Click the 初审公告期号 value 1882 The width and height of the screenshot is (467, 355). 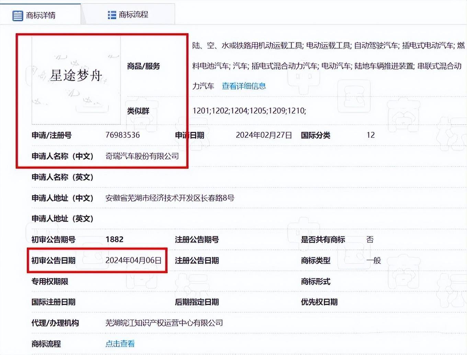coord(115,239)
